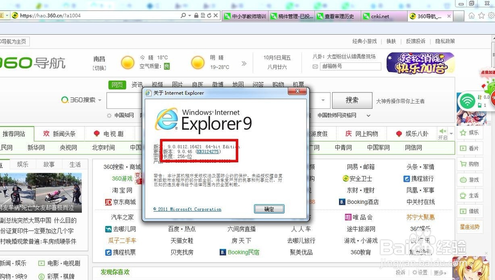Open 中国知网 quick link
This screenshot has width=495, height=280.
[x=124, y=116]
